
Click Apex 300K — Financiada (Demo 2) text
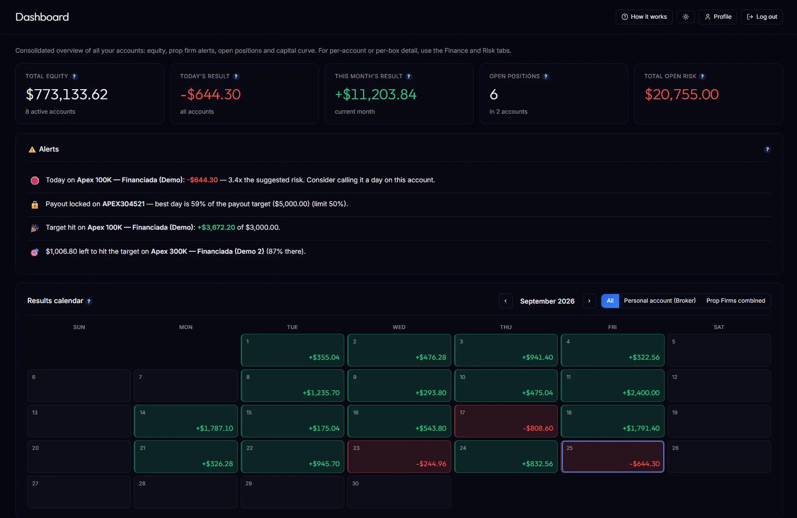pyautogui.click(x=208, y=251)
